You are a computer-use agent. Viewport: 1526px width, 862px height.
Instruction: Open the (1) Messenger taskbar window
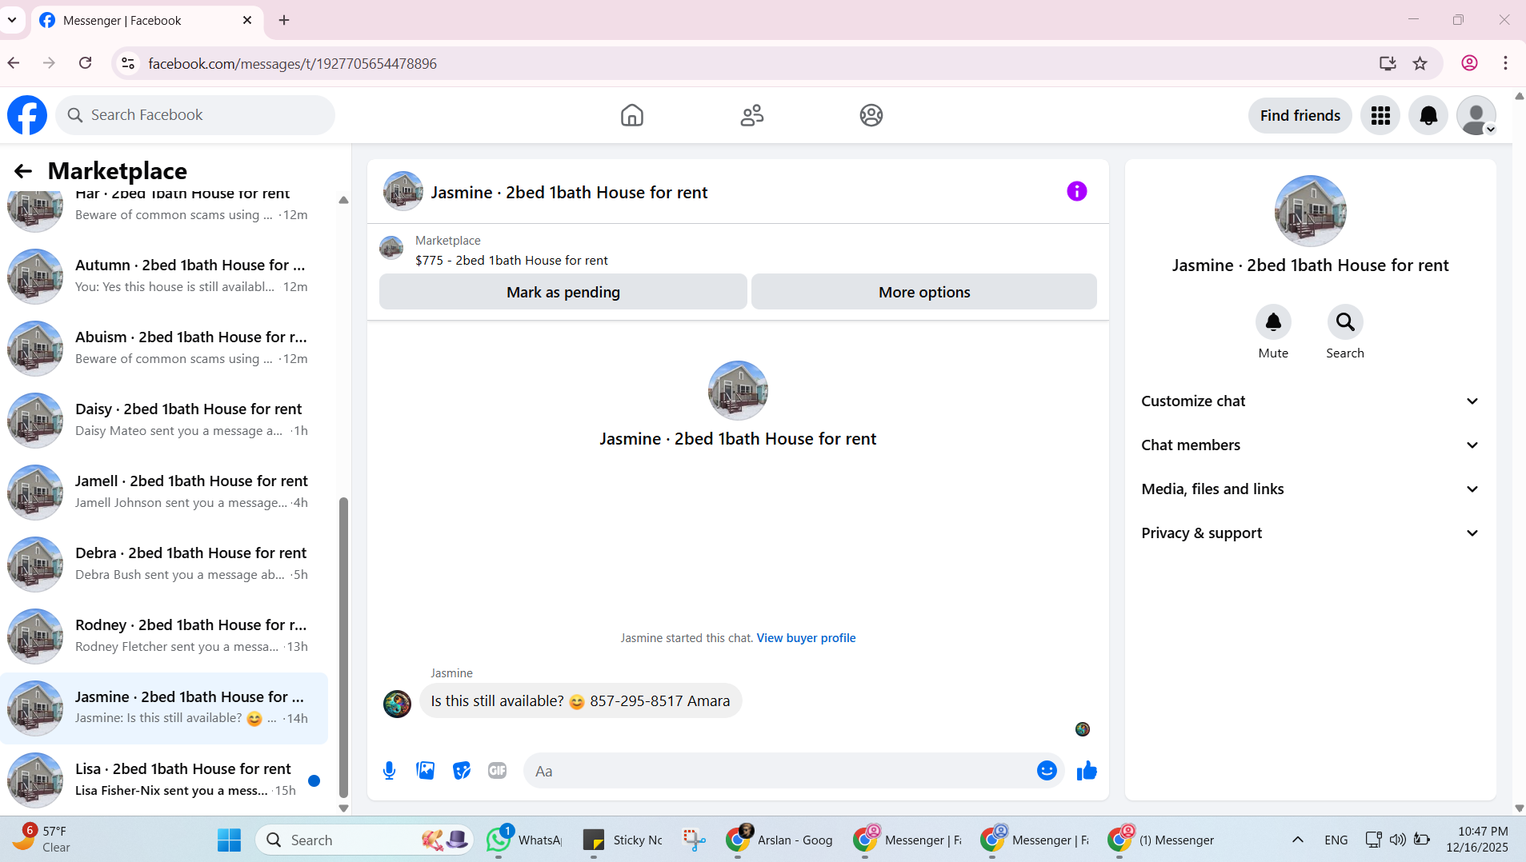(x=1162, y=840)
